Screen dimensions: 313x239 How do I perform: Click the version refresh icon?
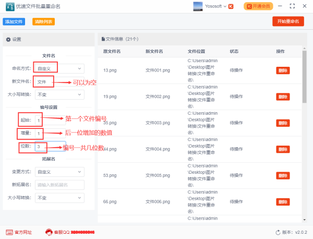point(278,232)
